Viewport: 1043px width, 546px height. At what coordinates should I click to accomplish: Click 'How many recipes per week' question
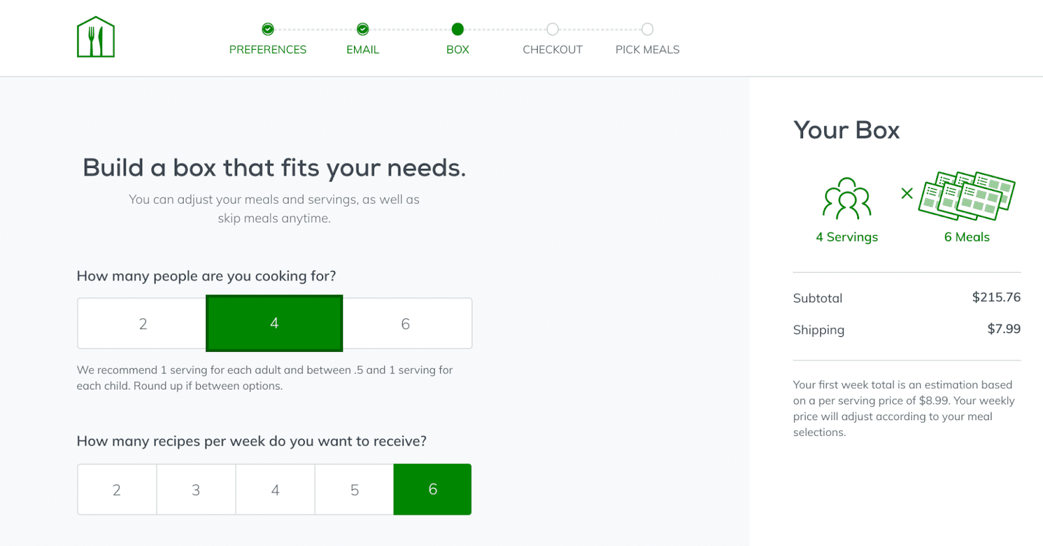point(252,442)
